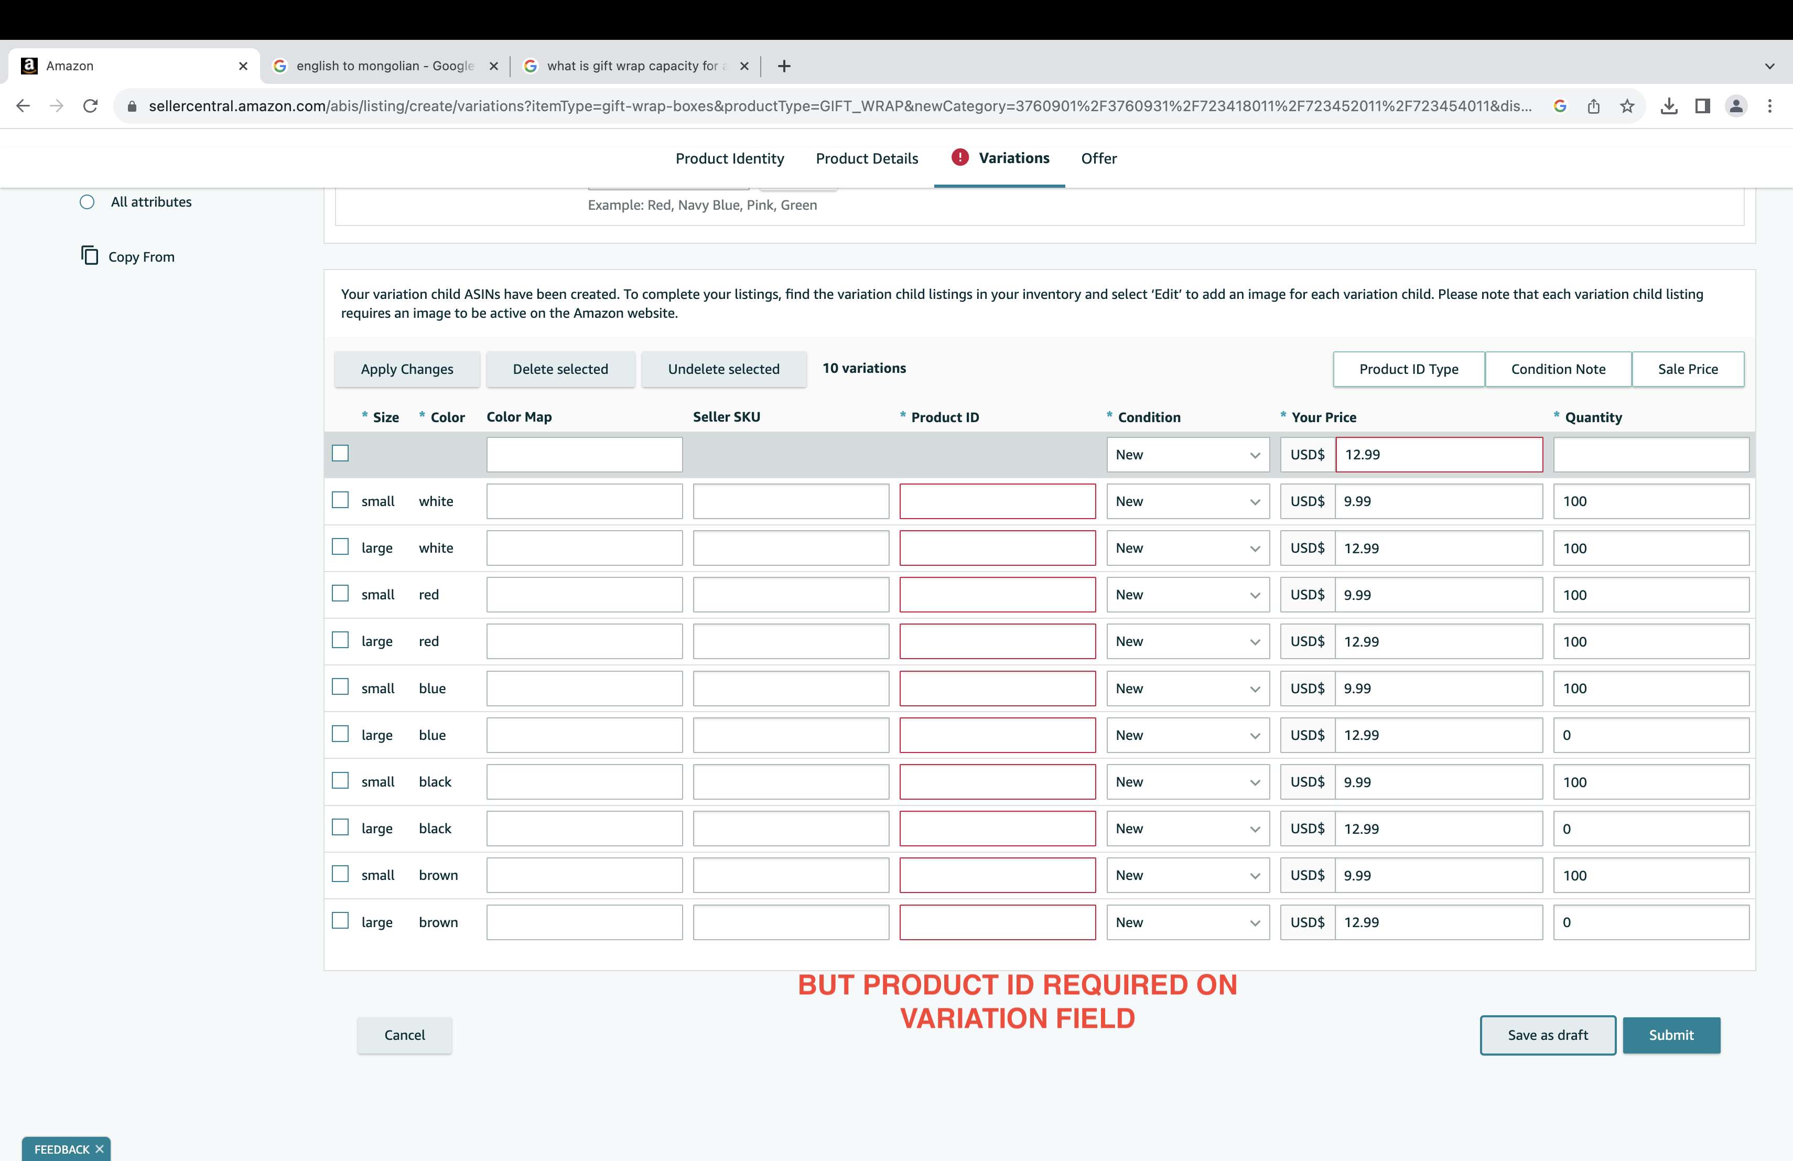Submit the variations listing
The height and width of the screenshot is (1161, 1793).
pos(1671,1035)
